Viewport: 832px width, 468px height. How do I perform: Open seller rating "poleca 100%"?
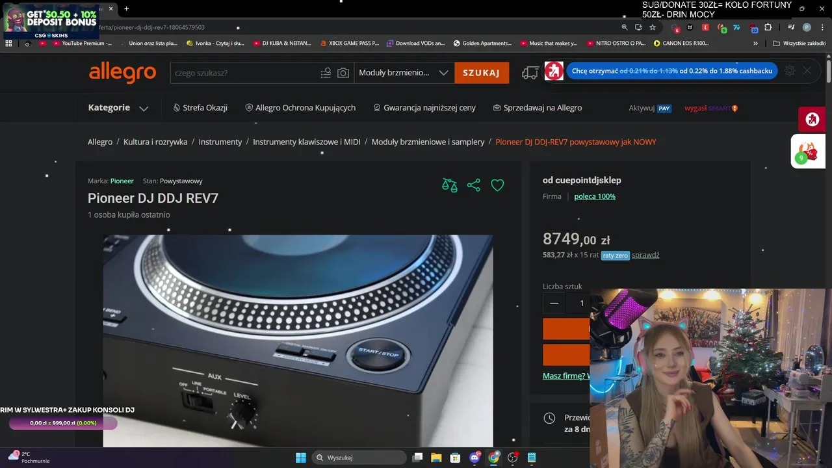tap(595, 196)
